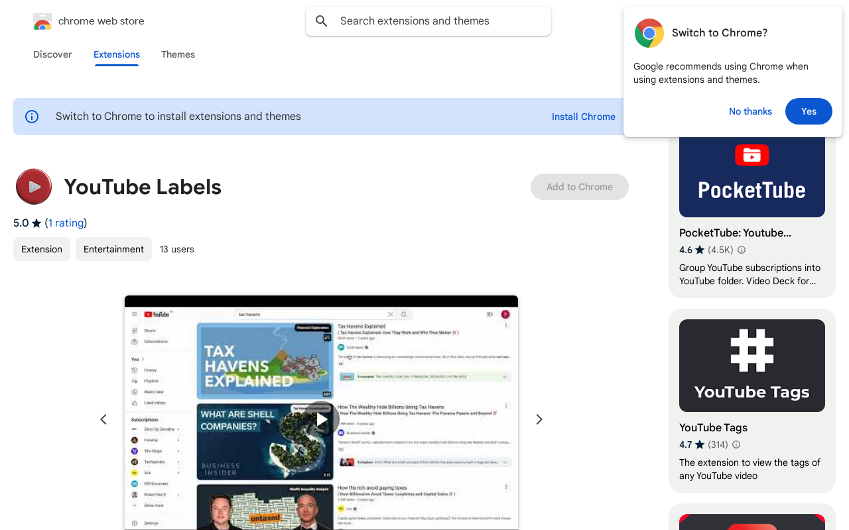The height and width of the screenshot is (530, 849).
Task: Open the YouTube Tags extension logo
Action: [x=751, y=365]
